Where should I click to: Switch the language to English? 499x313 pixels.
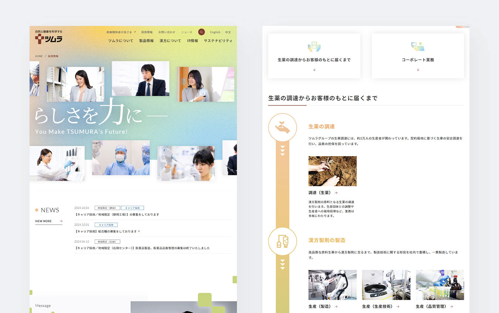[x=215, y=32]
